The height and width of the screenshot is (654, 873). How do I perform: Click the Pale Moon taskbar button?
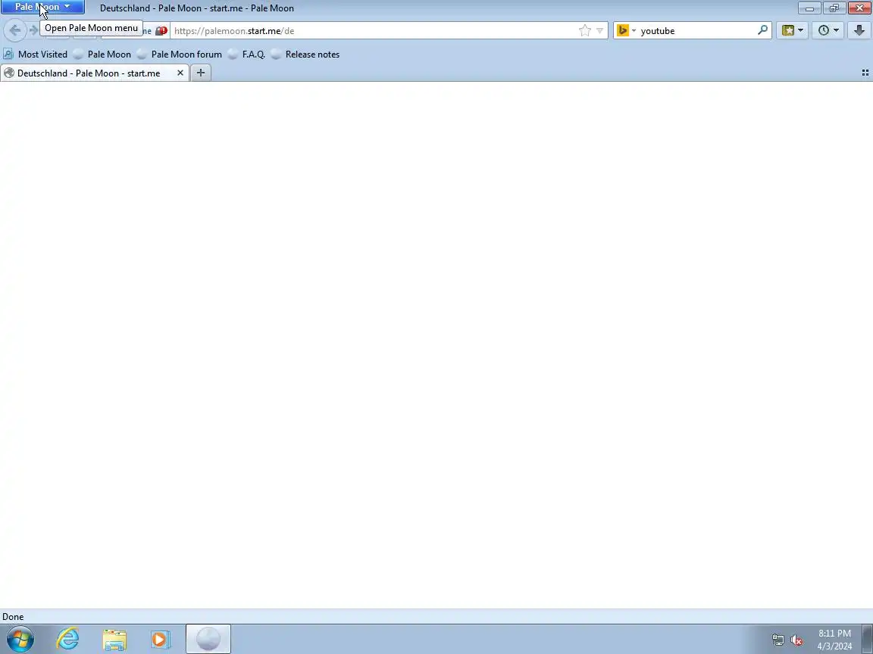tap(208, 639)
